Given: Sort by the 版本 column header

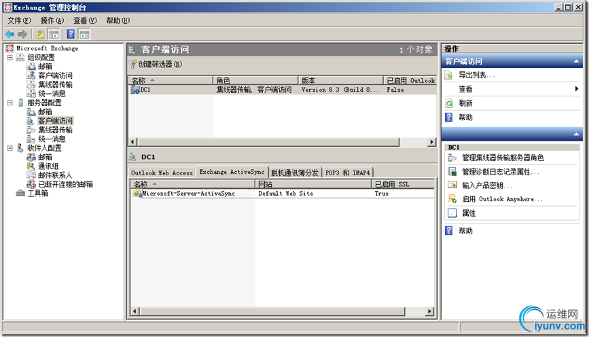Looking at the screenshot, I should point(341,80).
